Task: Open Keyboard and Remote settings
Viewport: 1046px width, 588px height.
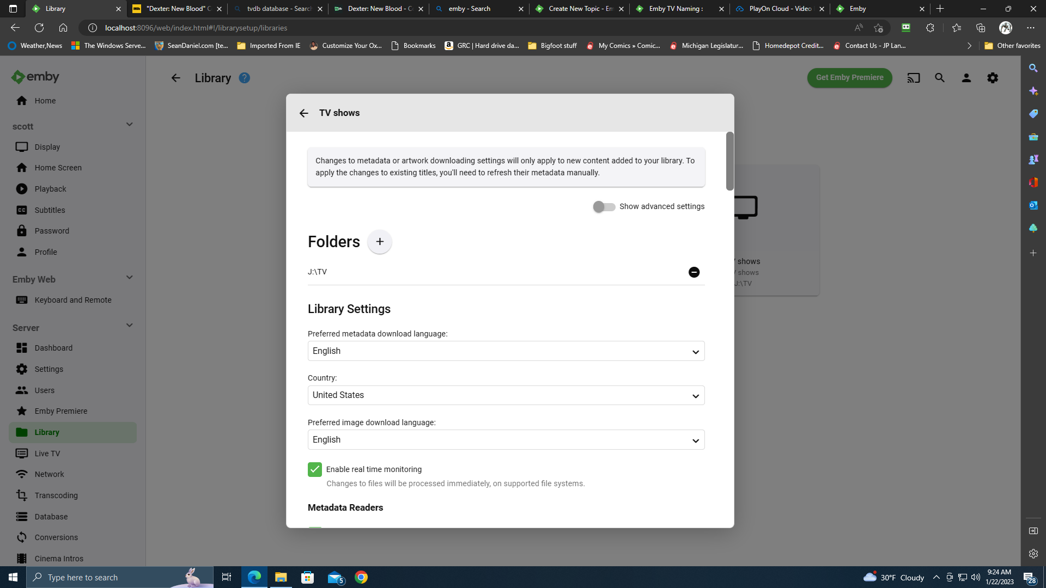Action: coord(72,300)
